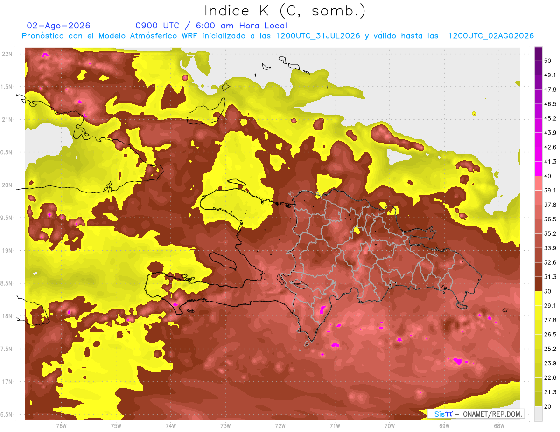This screenshot has width=560, height=432.
Task: Click the colorbar value "29.1"
Action: click(550, 305)
